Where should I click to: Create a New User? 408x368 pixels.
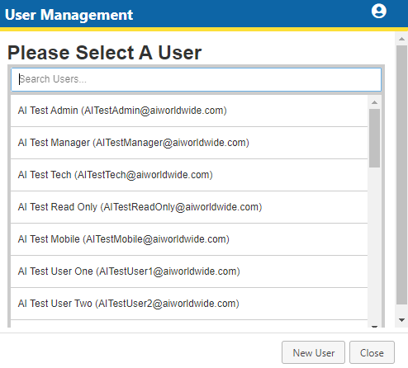(x=313, y=352)
